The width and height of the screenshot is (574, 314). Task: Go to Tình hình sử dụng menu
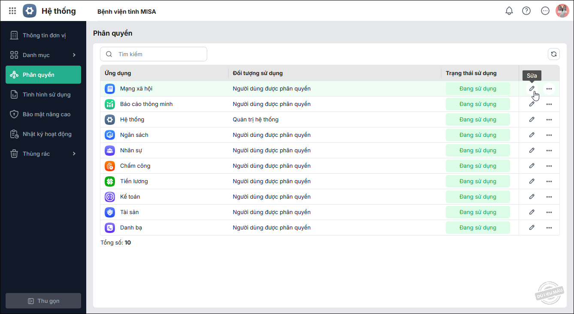pos(46,94)
